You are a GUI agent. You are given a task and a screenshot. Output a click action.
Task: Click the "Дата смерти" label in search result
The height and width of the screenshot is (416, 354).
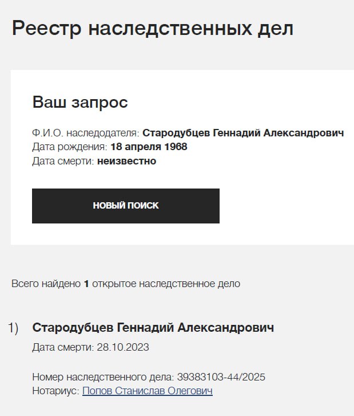(x=63, y=347)
